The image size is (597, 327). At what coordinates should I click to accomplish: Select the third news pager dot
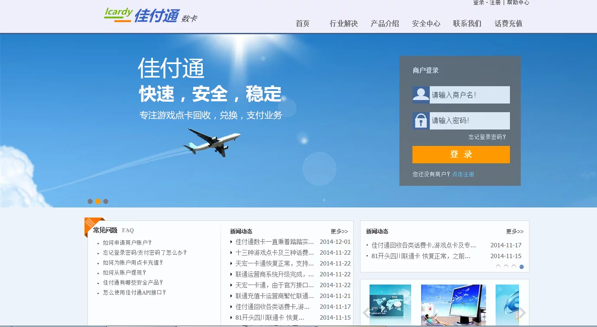514,267
